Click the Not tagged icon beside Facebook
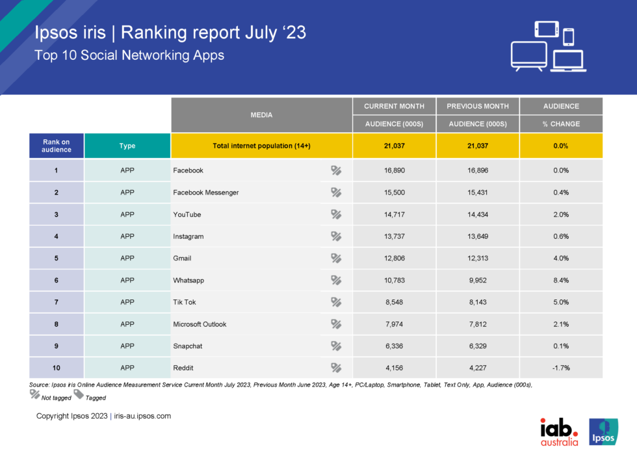Image resolution: width=637 pixels, height=451 pixels. coord(336,170)
